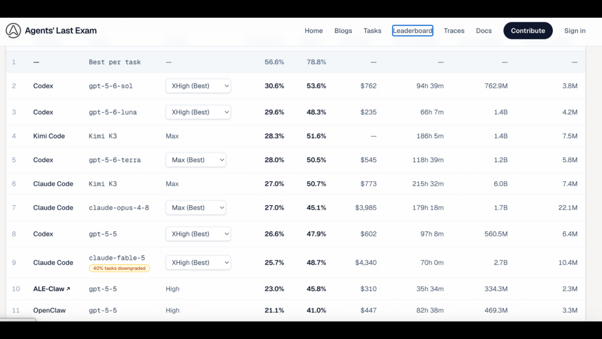Open the Docs page

pos(484,31)
